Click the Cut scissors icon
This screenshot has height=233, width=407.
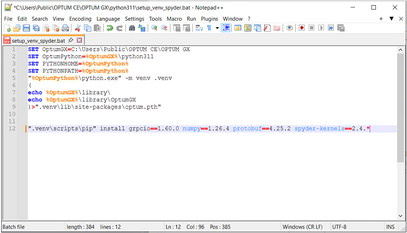(x=78, y=28)
